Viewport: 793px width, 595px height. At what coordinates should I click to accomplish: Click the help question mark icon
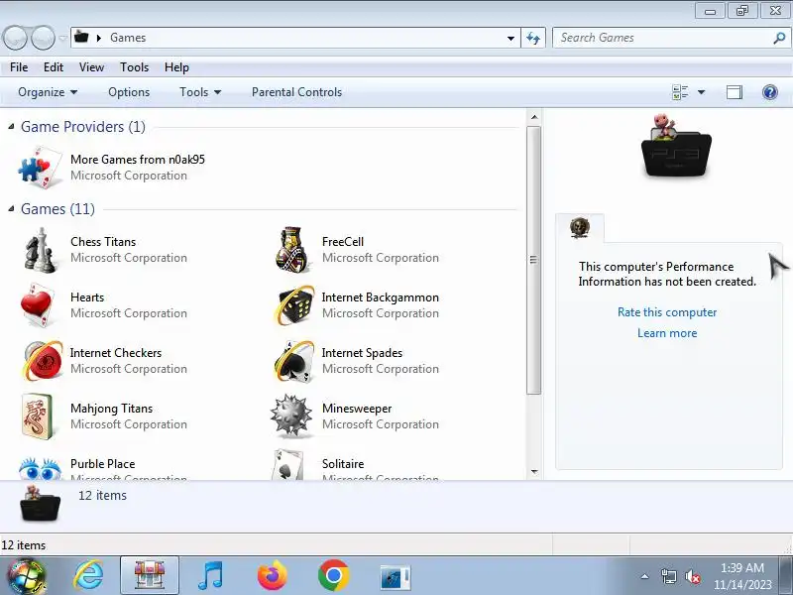[x=770, y=92]
